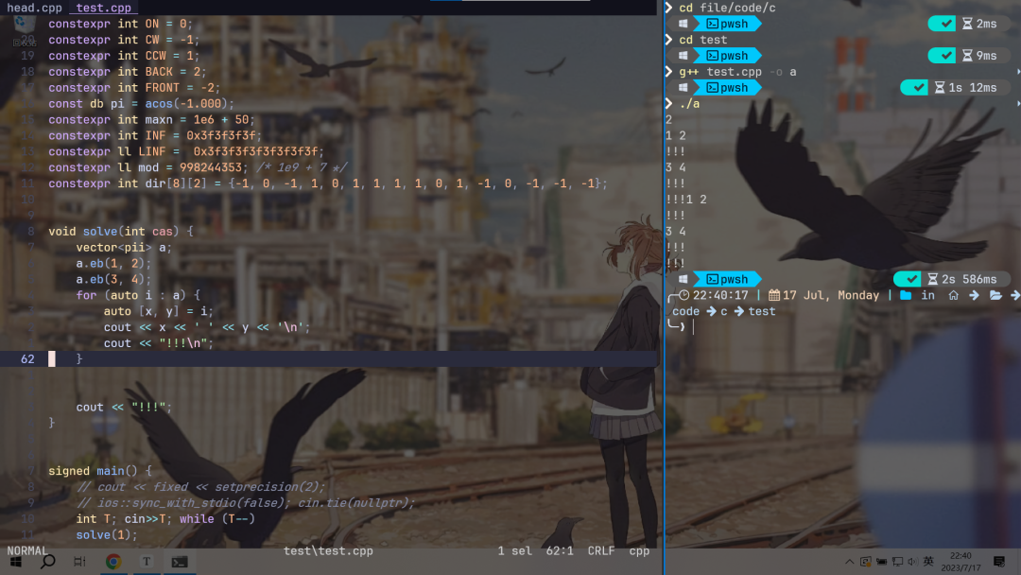Viewport: 1021px width, 575px height.
Task: Click the '62:1' cursor position in status line
Action: click(560, 551)
